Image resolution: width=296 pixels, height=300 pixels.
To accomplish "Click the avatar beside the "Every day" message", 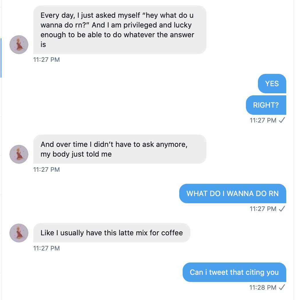I will [x=19, y=45].
